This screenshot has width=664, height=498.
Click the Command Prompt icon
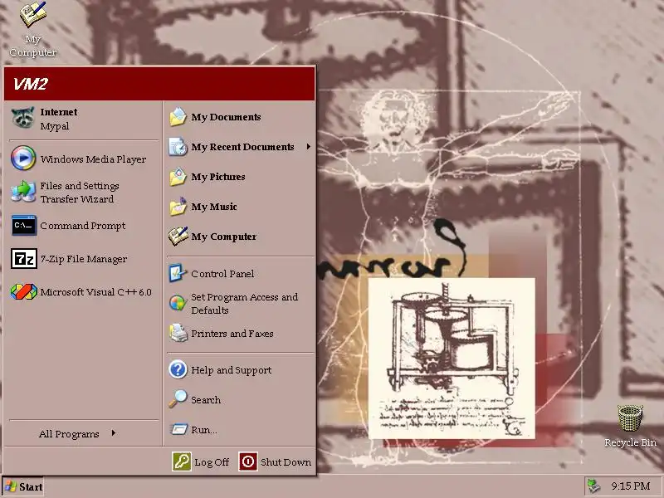click(x=24, y=225)
